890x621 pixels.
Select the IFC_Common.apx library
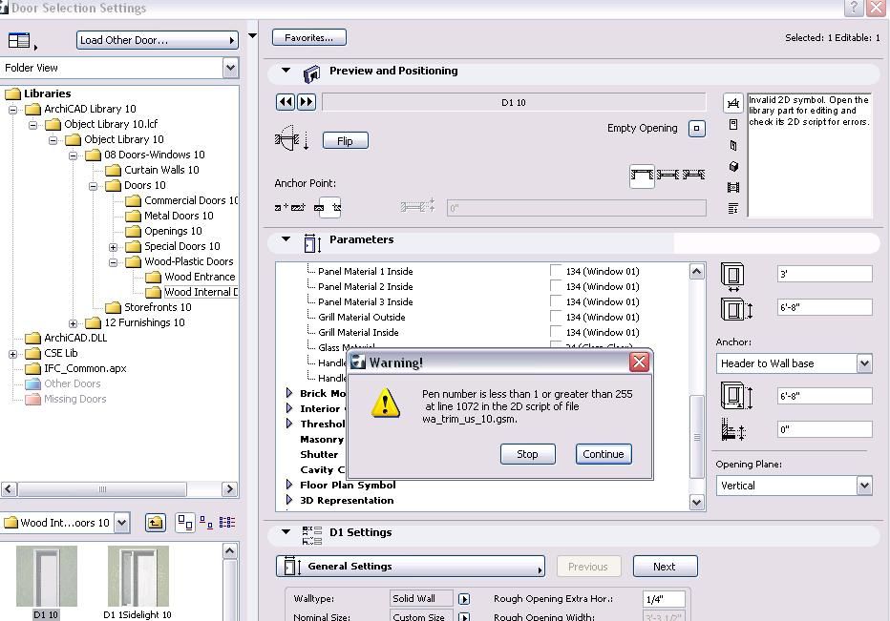[85, 368]
